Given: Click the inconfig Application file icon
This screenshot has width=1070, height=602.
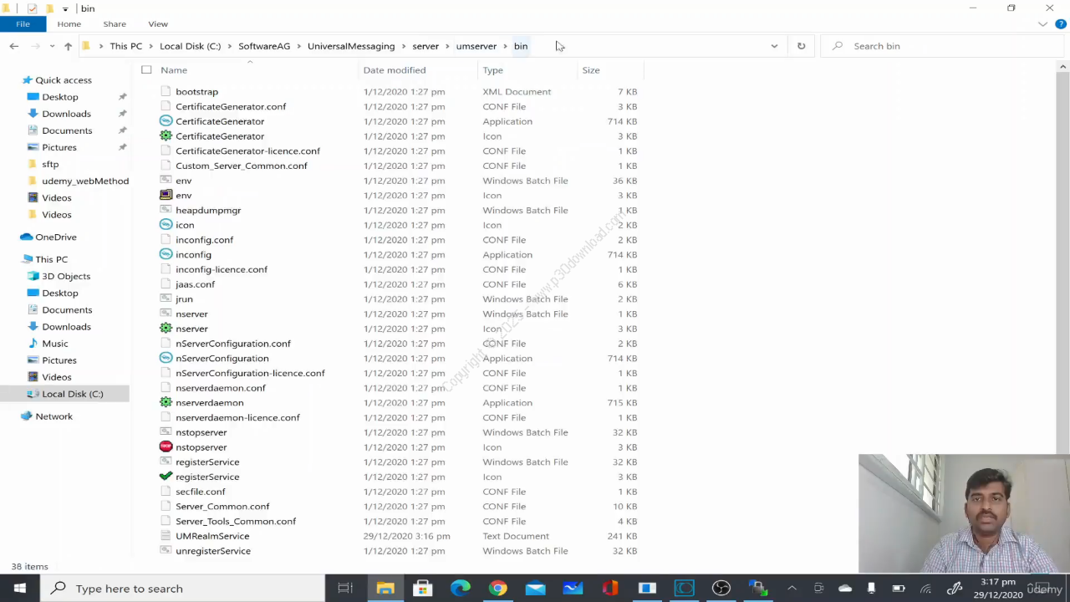Looking at the screenshot, I should [166, 254].
